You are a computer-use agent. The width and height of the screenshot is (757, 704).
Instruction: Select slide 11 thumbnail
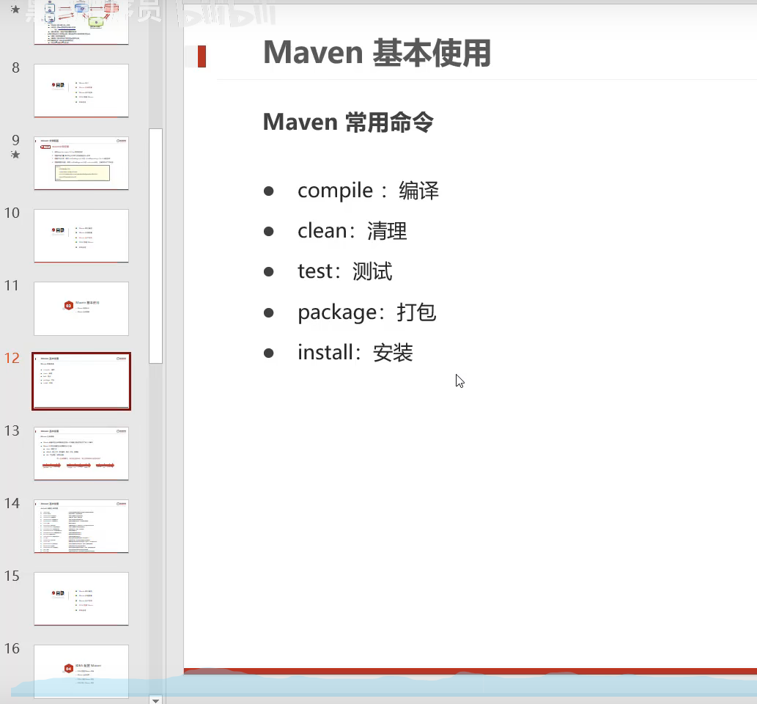(x=81, y=308)
